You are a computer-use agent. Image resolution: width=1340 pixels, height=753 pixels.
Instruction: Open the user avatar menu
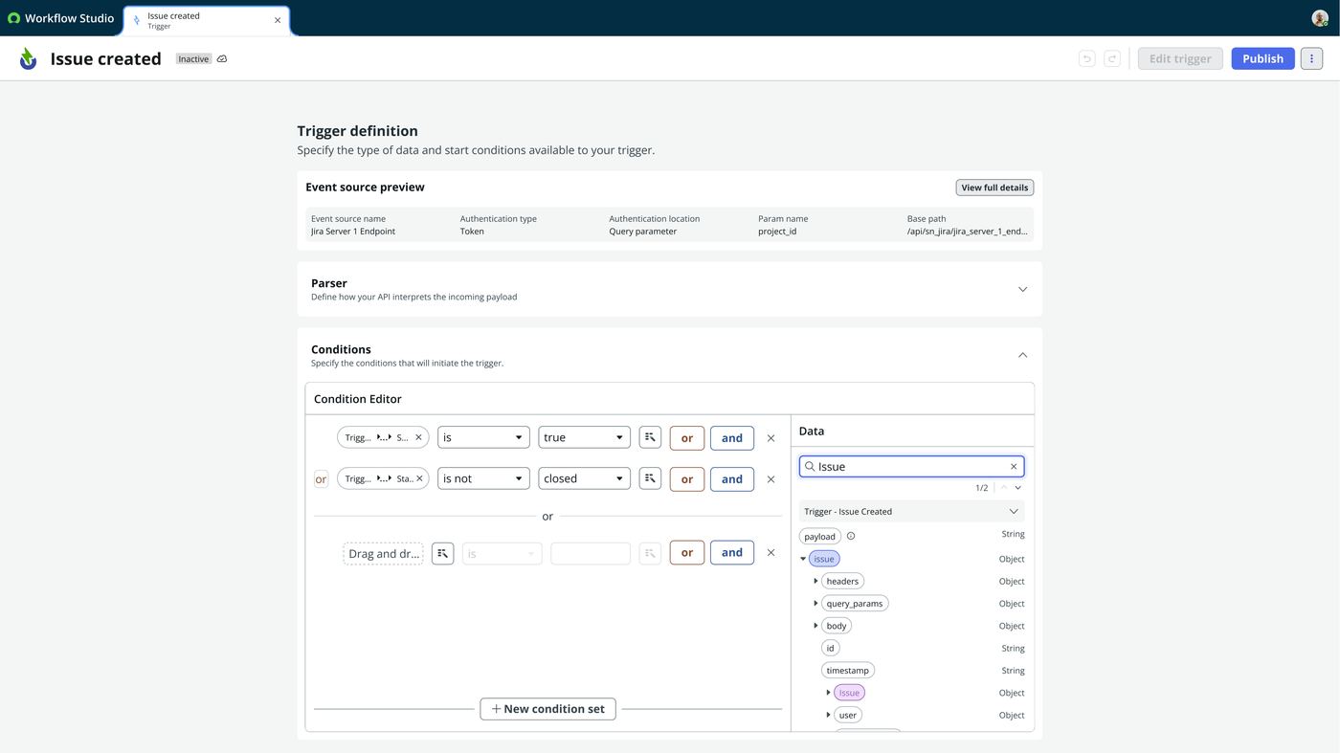1320,18
